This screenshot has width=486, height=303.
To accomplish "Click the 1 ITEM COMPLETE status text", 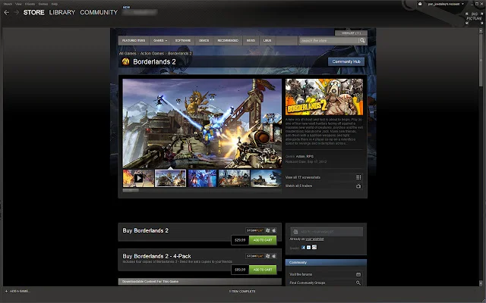I will pyautogui.click(x=243, y=291).
